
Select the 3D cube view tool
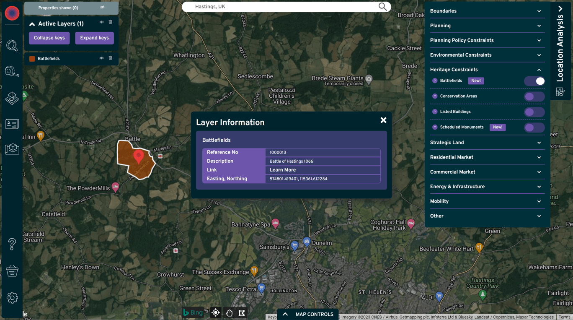[12, 149]
